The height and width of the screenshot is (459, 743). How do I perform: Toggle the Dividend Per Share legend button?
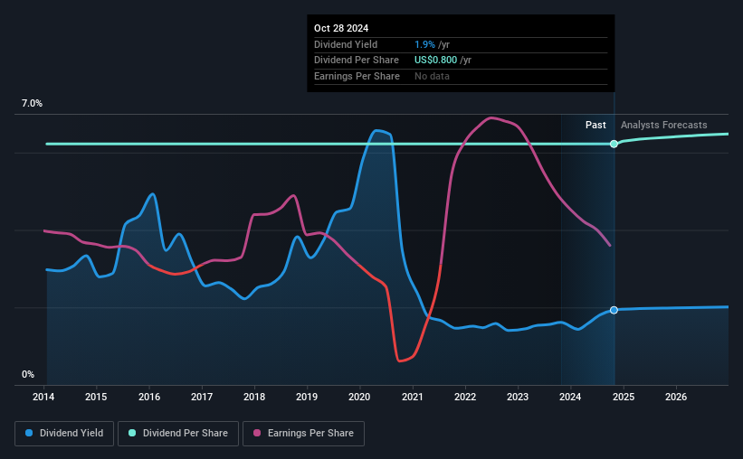pos(178,433)
